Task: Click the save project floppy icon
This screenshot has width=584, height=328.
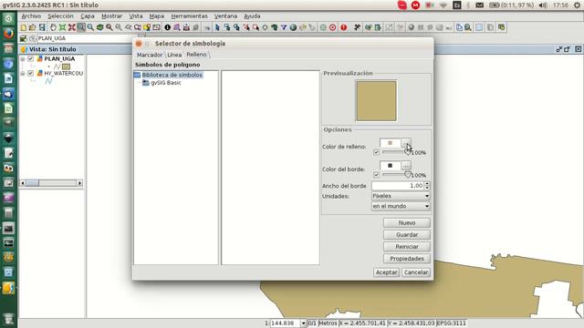Action: 42,27
